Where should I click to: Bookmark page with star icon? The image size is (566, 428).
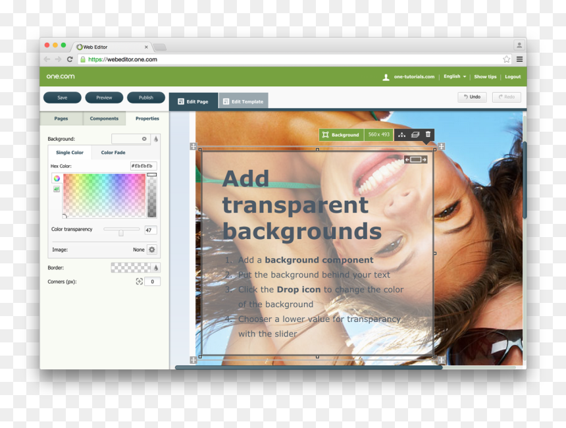point(507,59)
